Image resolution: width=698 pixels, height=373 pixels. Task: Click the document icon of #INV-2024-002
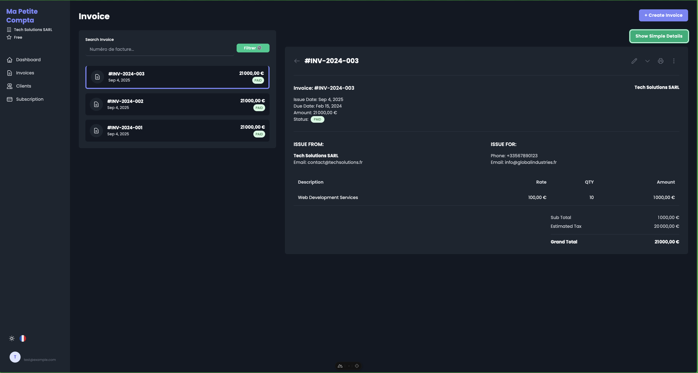(96, 104)
